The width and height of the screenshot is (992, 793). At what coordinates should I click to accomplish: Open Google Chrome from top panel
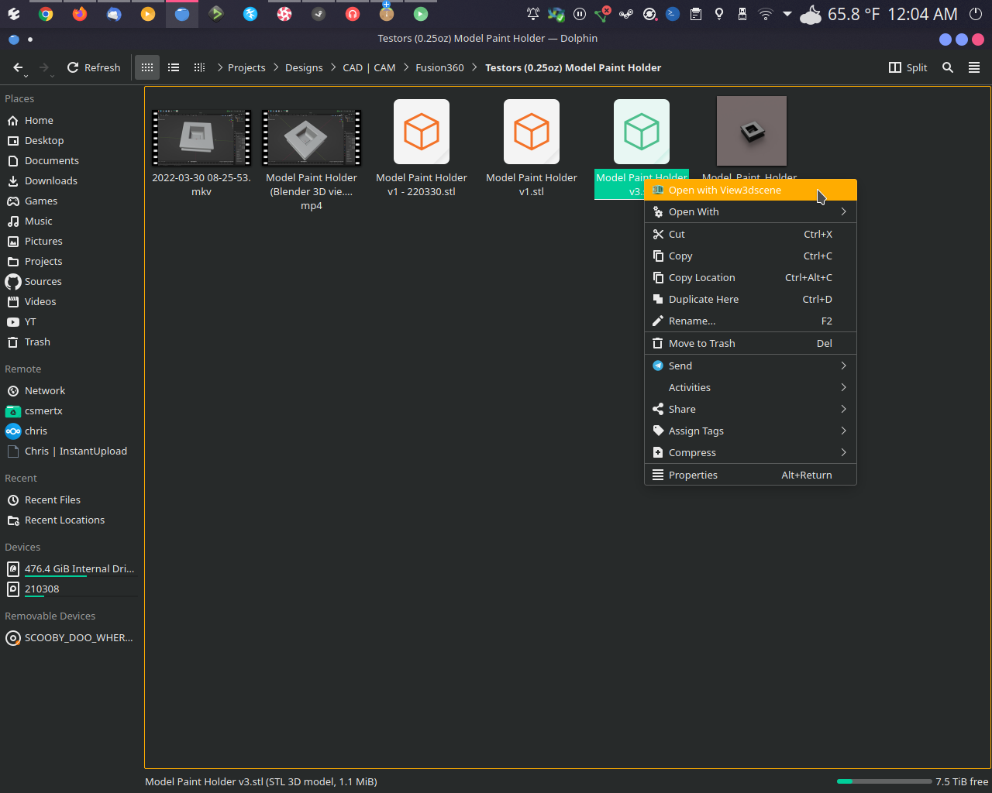(x=46, y=14)
